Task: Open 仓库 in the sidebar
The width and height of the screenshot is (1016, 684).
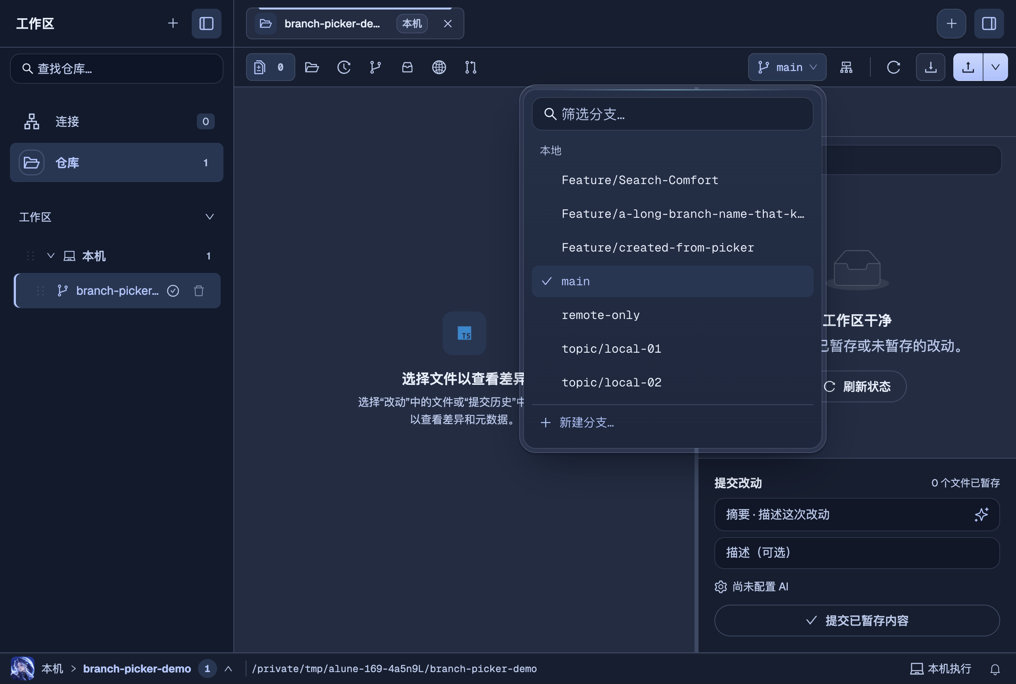Action: point(116,163)
